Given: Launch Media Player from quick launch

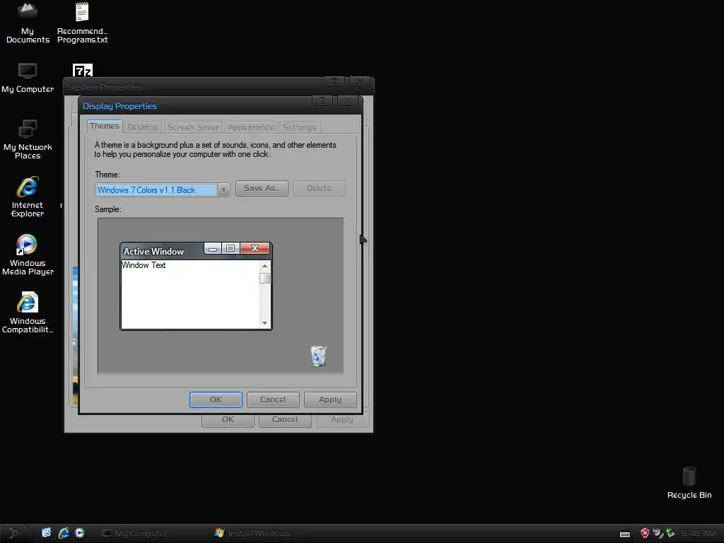Looking at the screenshot, I should pyautogui.click(x=79, y=533).
